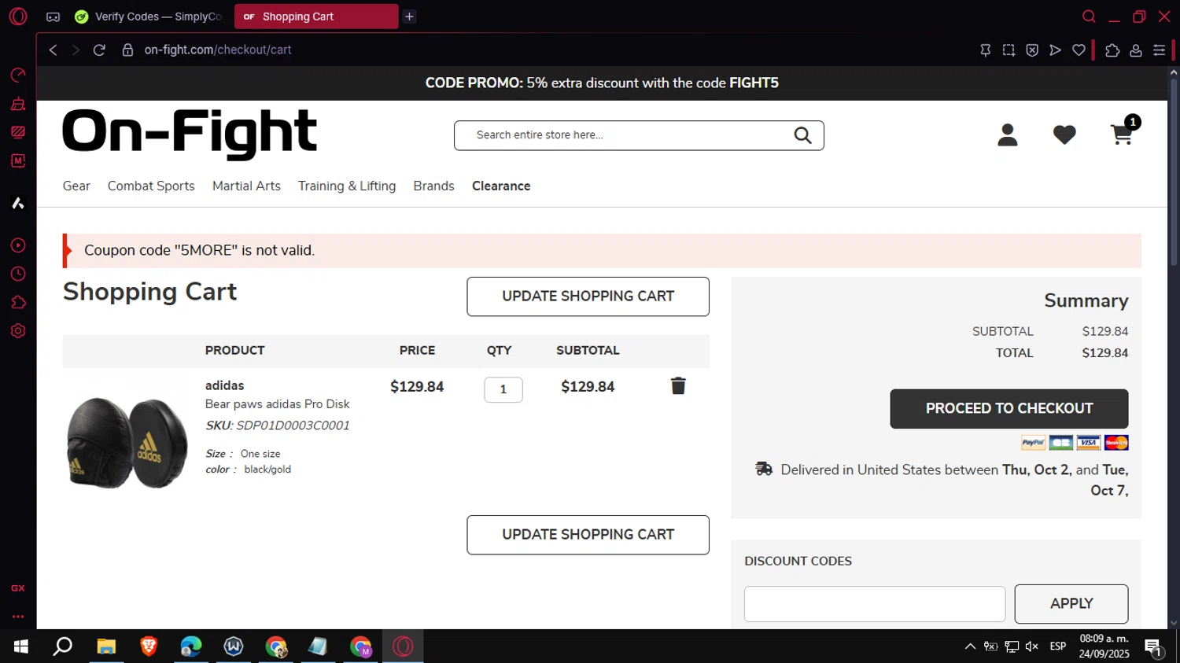Open browser extensions puzzle icon in toolbar
This screenshot has height=663, width=1180.
[x=1112, y=50]
